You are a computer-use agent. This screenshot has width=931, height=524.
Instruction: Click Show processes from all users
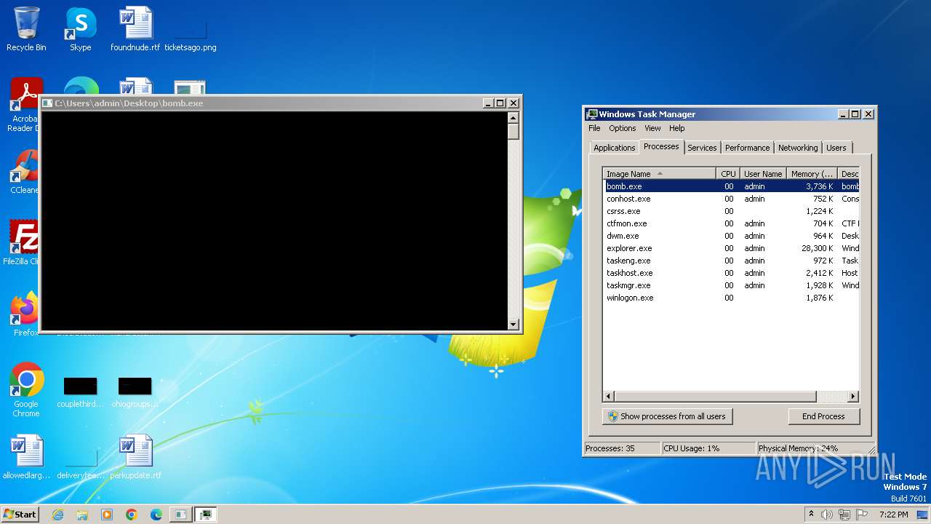667,416
